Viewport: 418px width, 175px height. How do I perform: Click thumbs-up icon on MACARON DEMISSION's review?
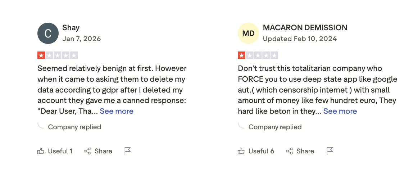241,151
